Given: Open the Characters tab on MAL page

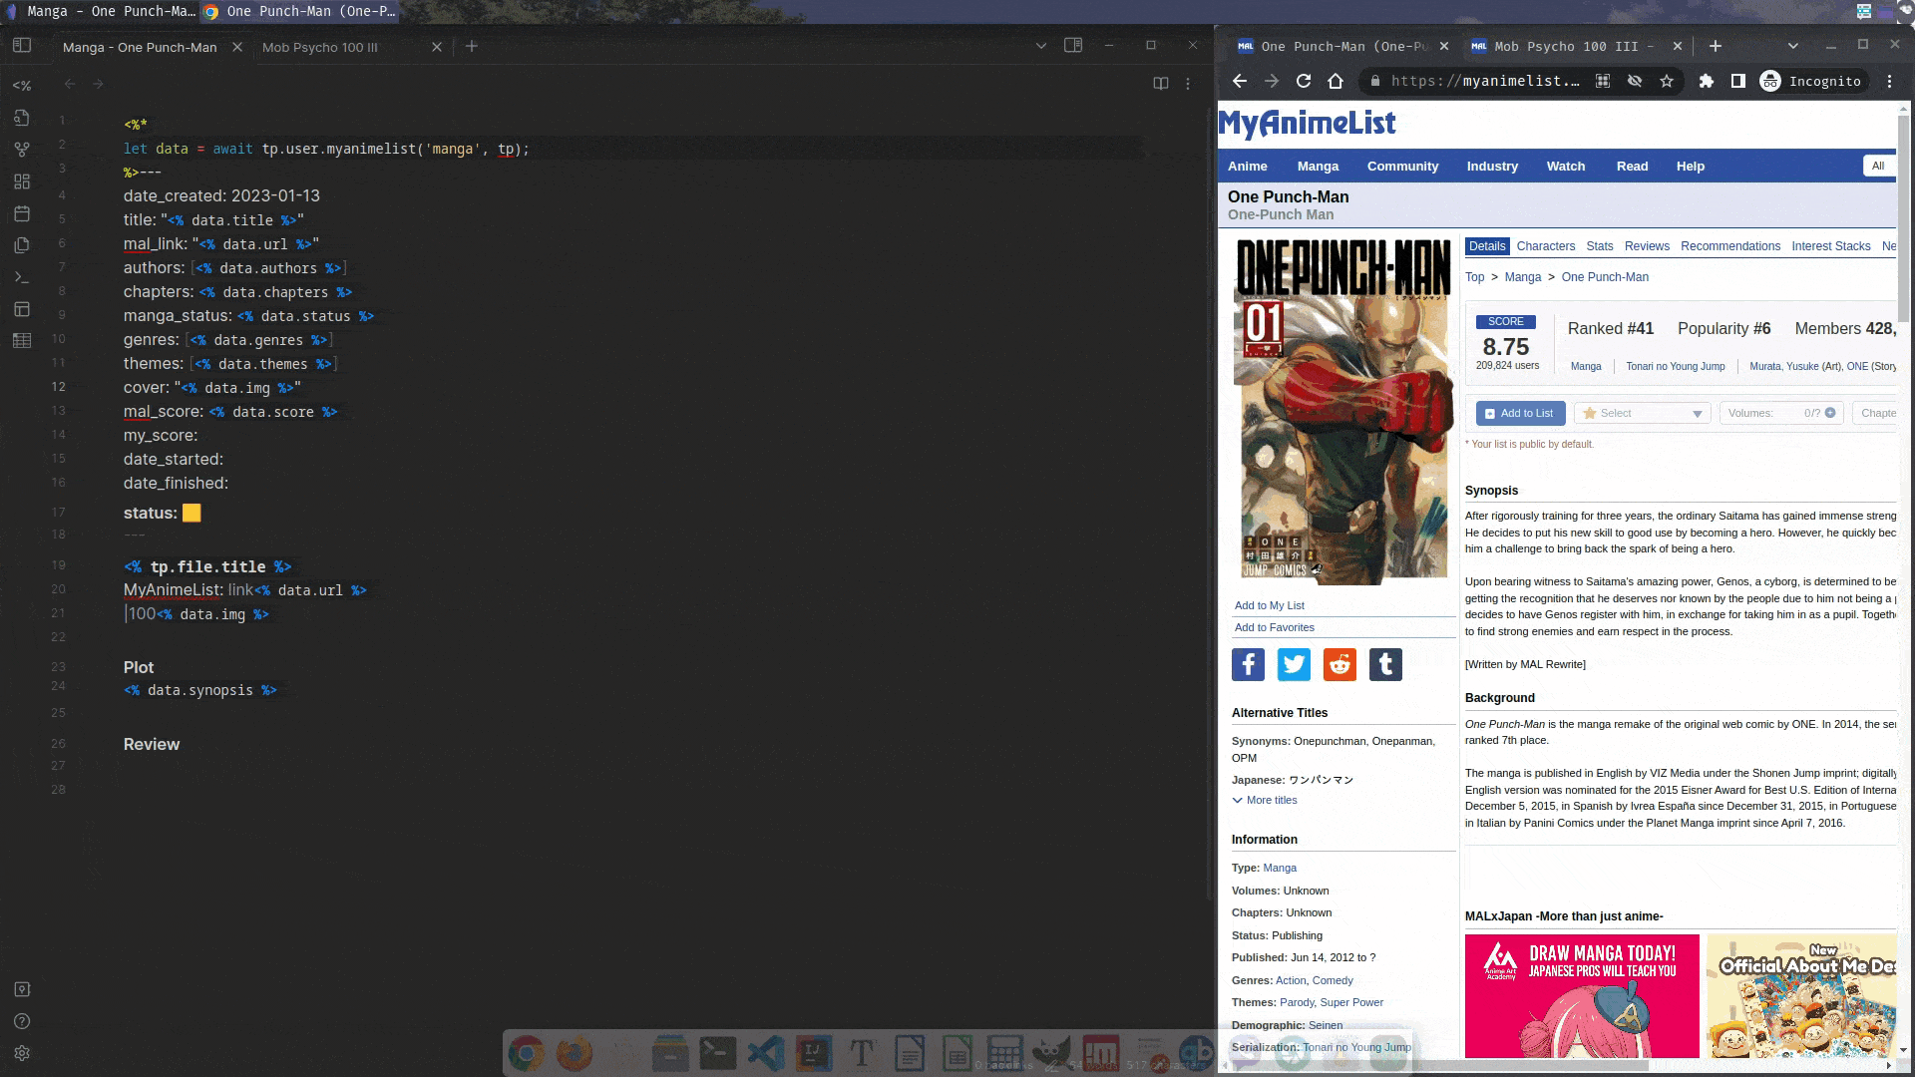Looking at the screenshot, I should click(1545, 246).
